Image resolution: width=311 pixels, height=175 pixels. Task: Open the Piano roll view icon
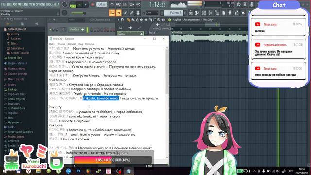pos(197,13)
